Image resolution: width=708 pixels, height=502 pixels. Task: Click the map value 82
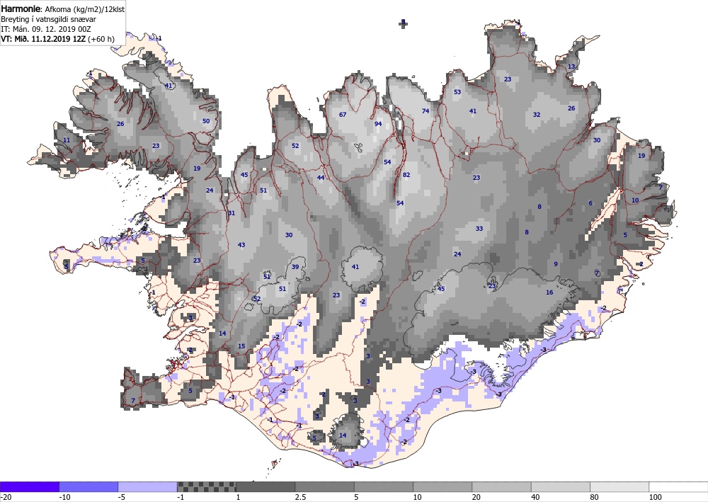406,175
